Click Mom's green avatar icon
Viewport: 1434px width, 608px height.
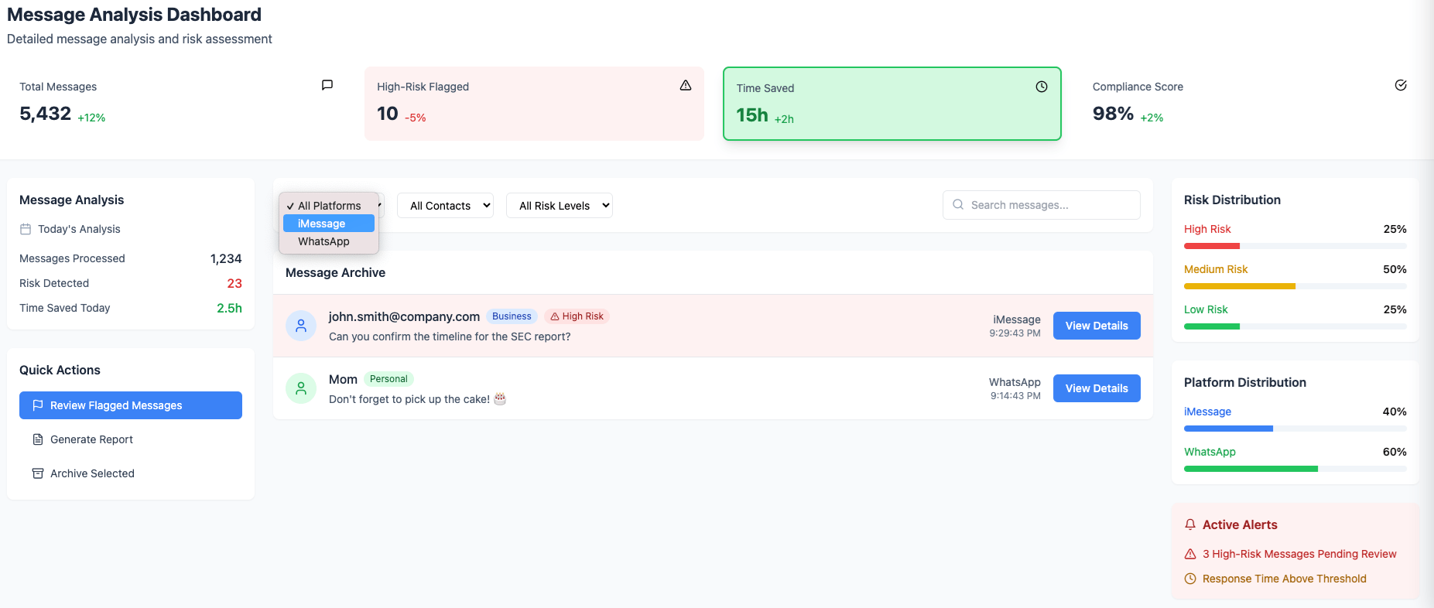point(301,388)
